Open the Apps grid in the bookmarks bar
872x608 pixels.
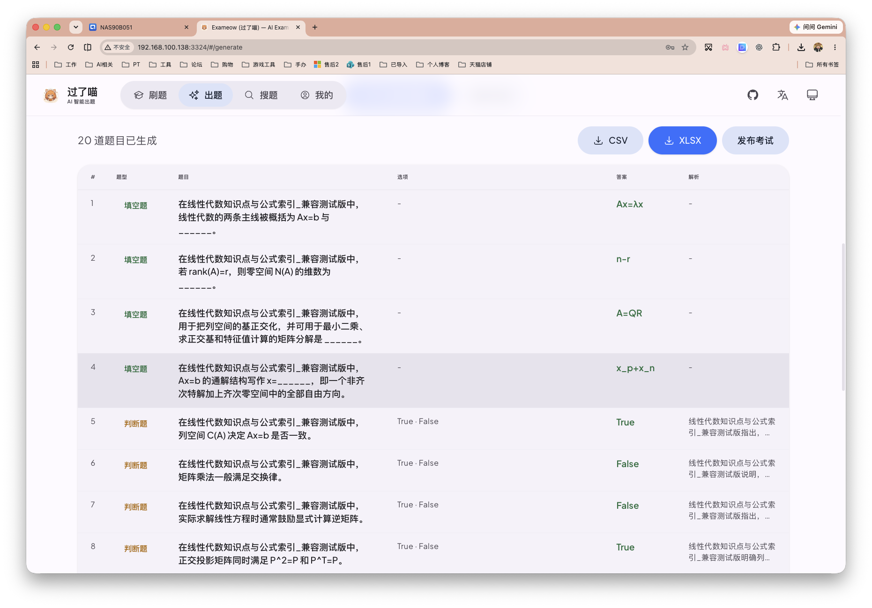(x=36, y=65)
